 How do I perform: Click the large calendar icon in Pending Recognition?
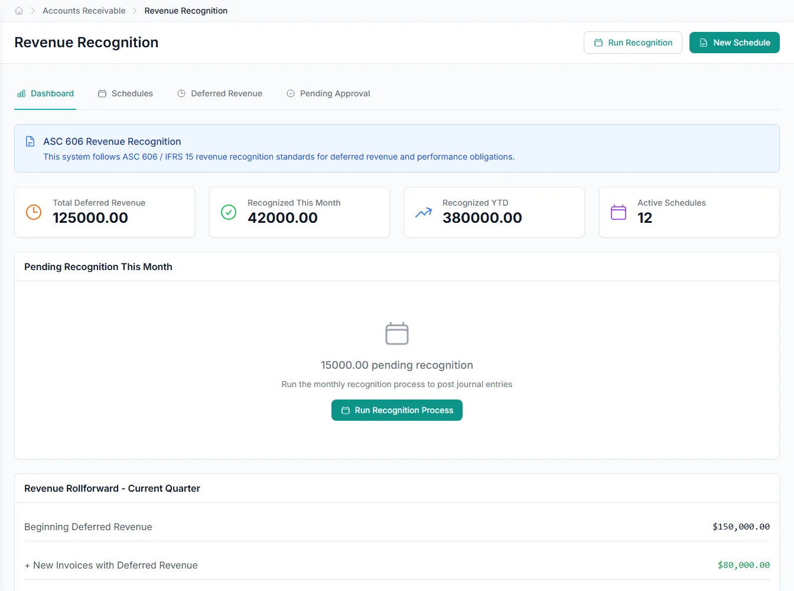[x=397, y=333]
